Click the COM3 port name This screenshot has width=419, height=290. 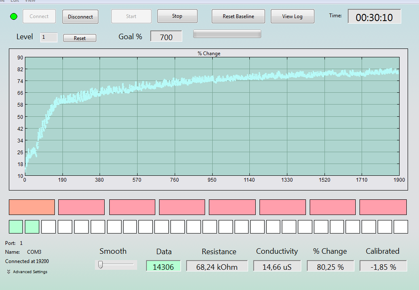pos(34,252)
